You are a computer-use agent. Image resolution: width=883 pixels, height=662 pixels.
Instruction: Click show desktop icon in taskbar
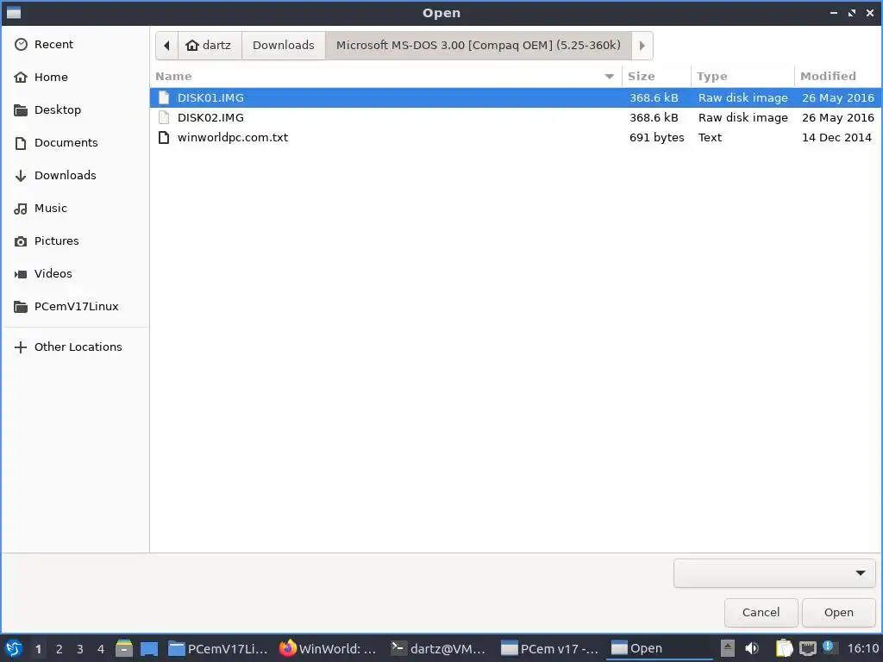coord(149,648)
